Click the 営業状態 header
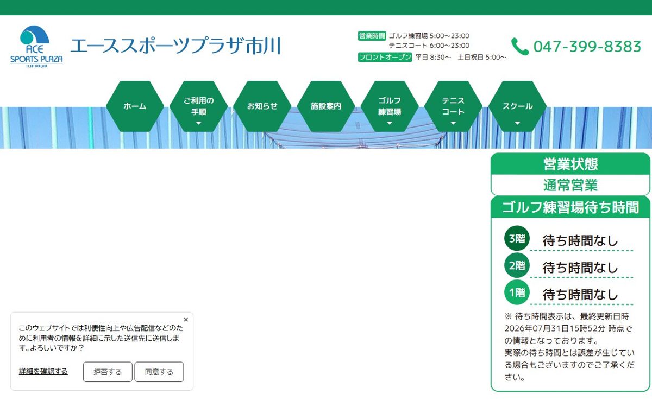Viewport: 652px width, 407px height. click(570, 164)
